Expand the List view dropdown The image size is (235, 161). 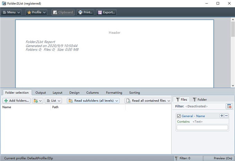53,101
